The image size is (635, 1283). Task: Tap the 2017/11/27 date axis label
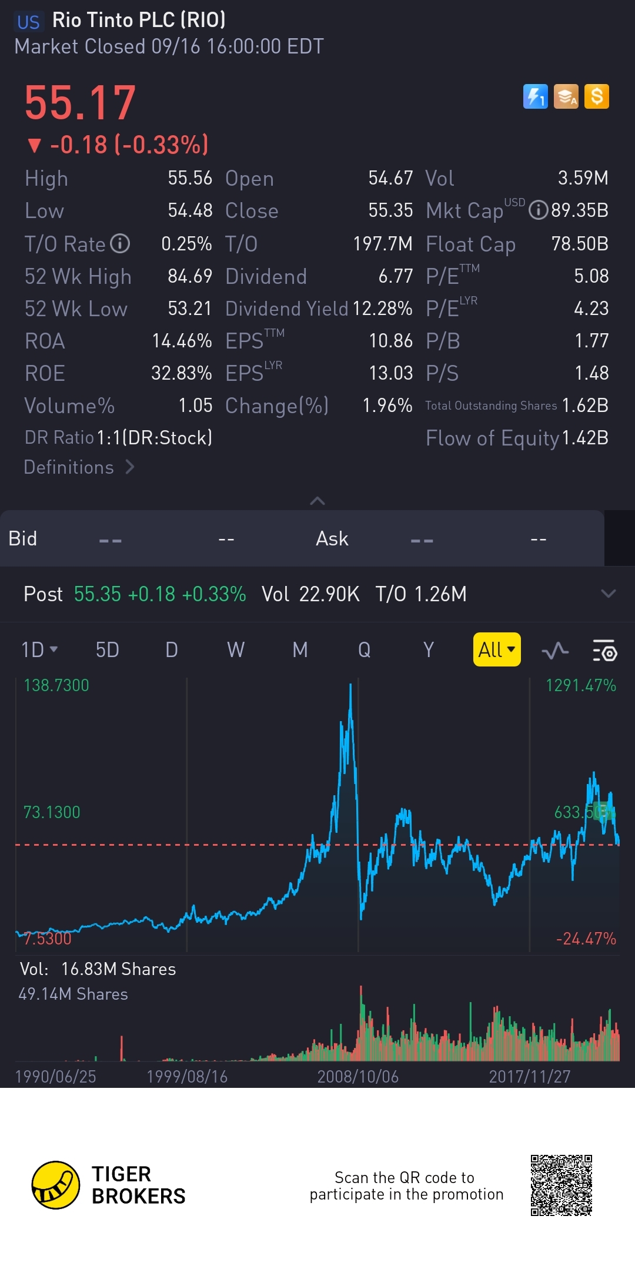pyautogui.click(x=530, y=1077)
